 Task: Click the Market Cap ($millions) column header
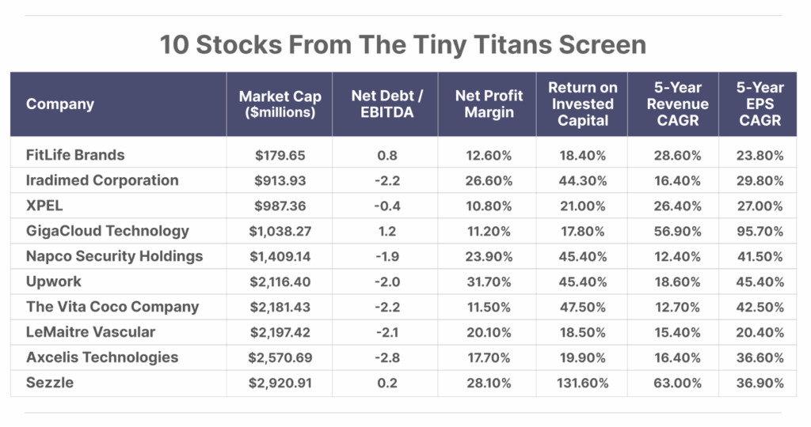pos(280,104)
